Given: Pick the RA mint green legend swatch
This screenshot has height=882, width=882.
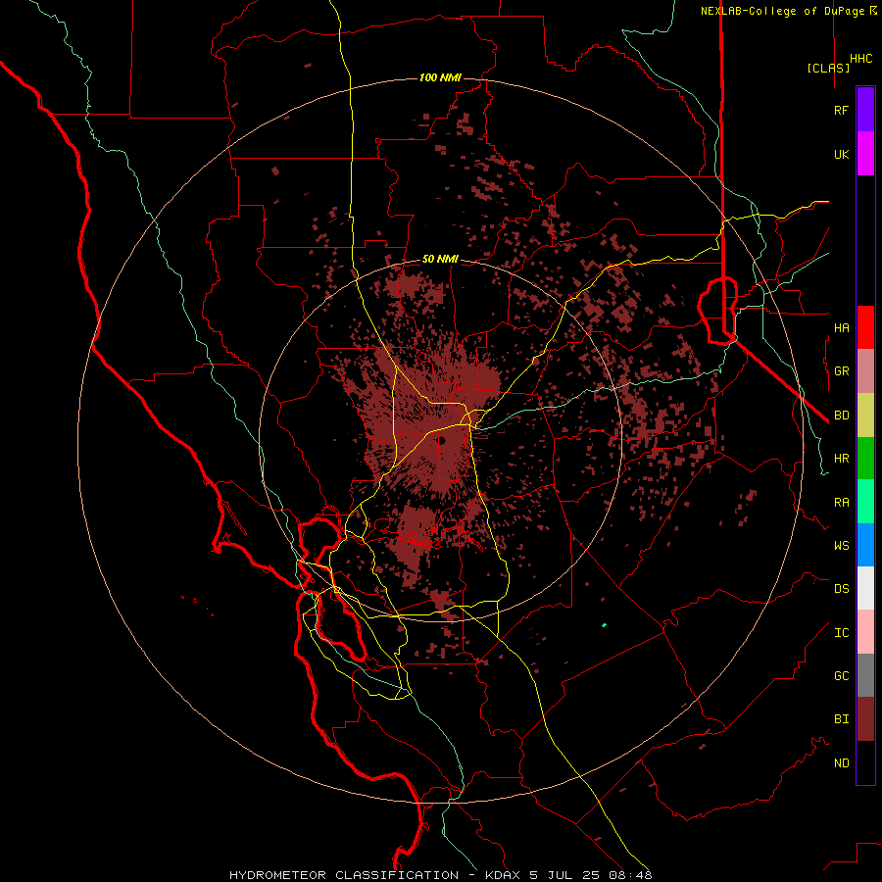Looking at the screenshot, I should coord(865,501).
